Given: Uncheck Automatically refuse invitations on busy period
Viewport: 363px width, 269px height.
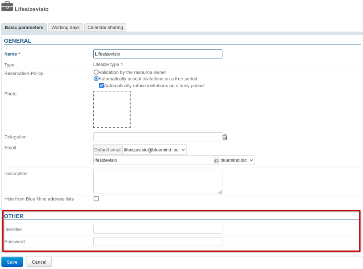Looking at the screenshot, I should pyautogui.click(x=101, y=85).
